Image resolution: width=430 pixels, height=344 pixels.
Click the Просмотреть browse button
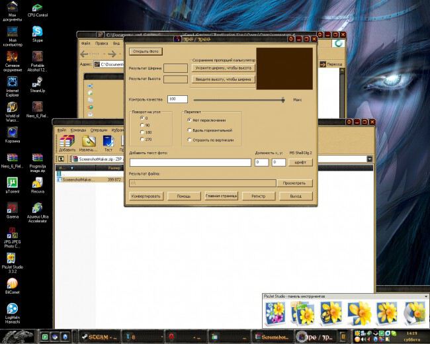pos(294,183)
